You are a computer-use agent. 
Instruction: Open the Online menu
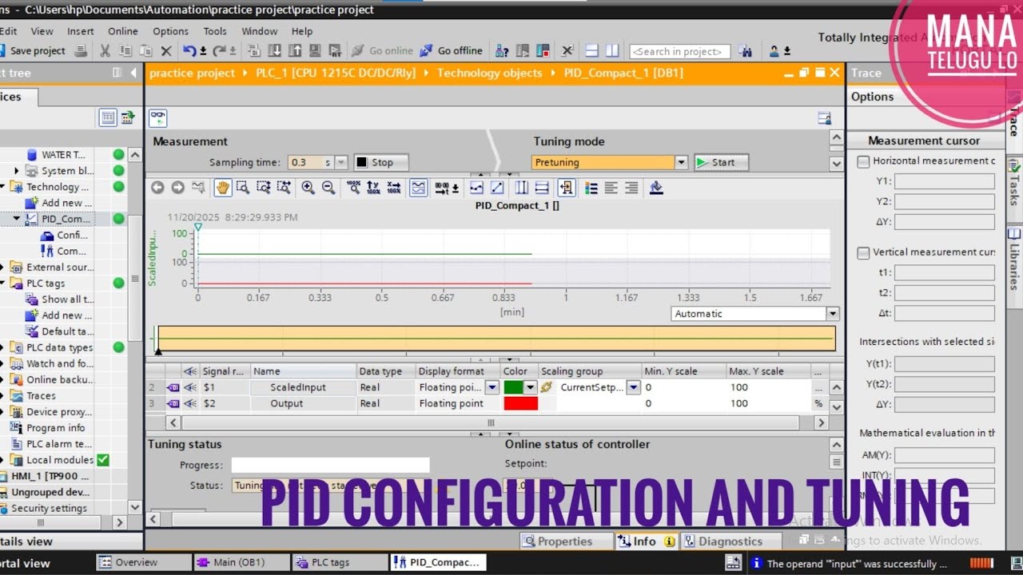tap(123, 31)
